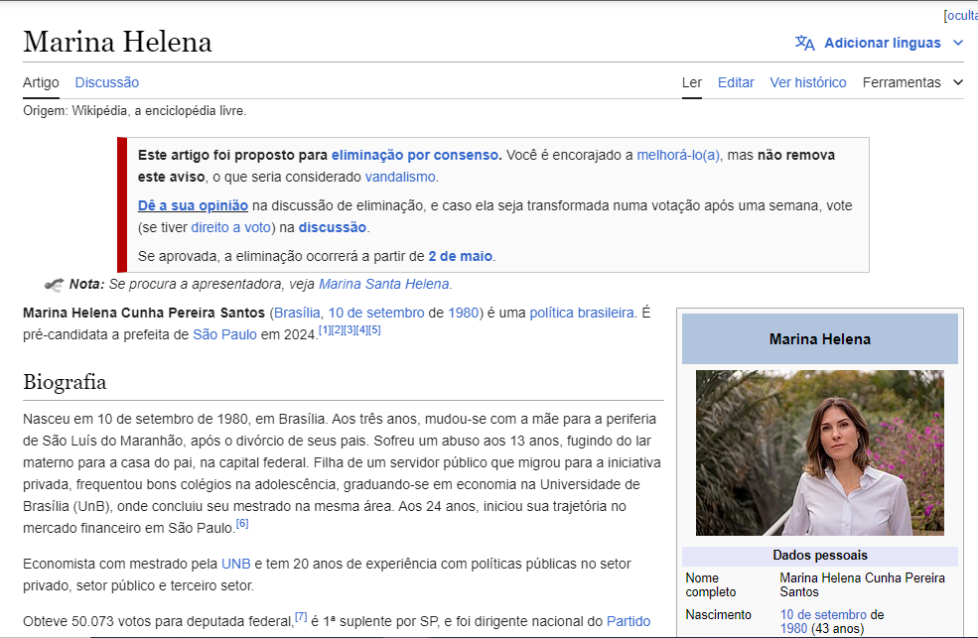Open Marina Helena infobox photo
Screen dimensions: 978x638
[819, 453]
